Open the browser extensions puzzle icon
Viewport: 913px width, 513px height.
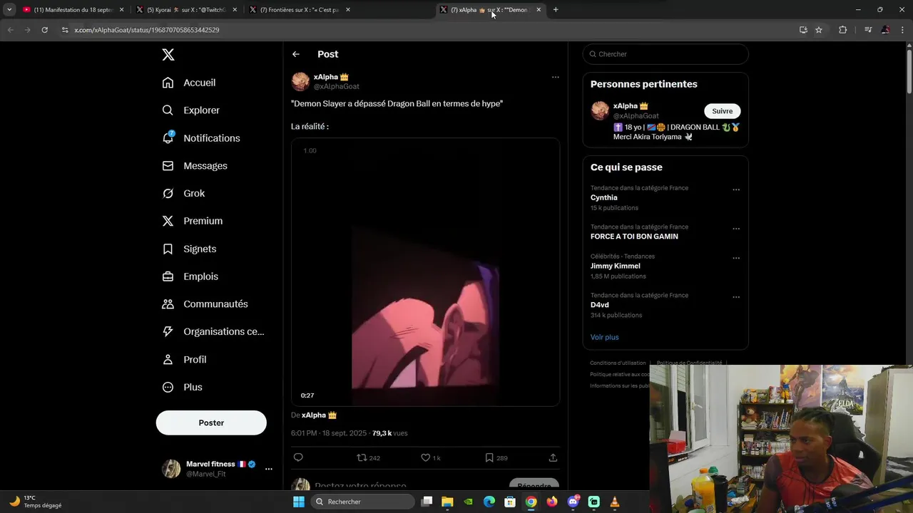(x=843, y=30)
